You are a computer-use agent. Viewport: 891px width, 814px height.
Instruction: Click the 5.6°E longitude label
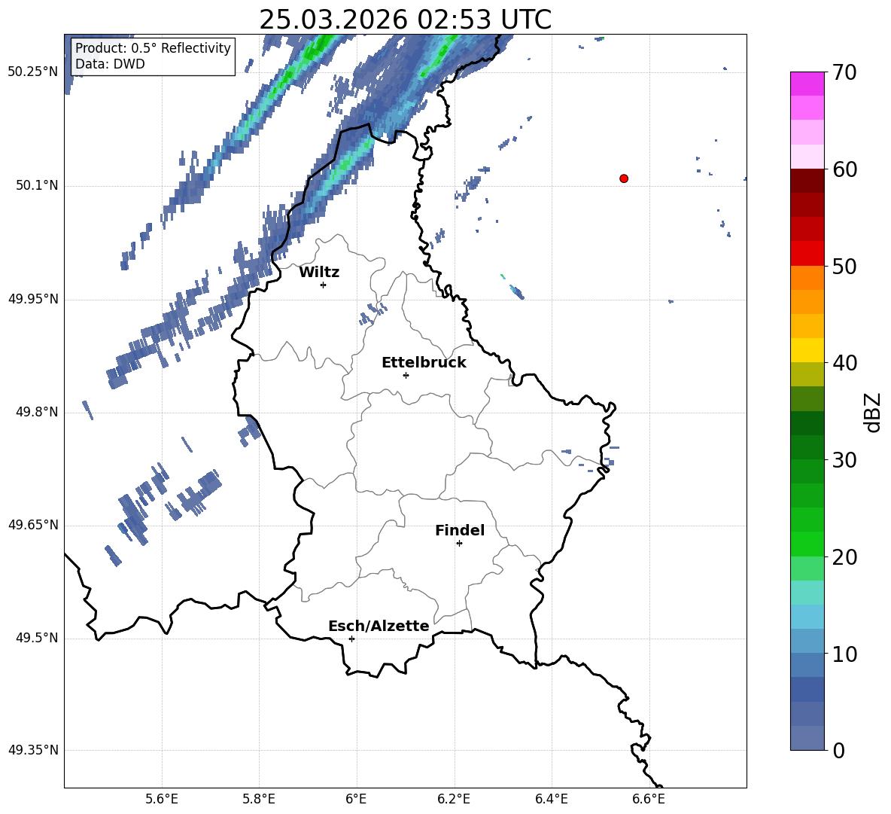[162, 799]
